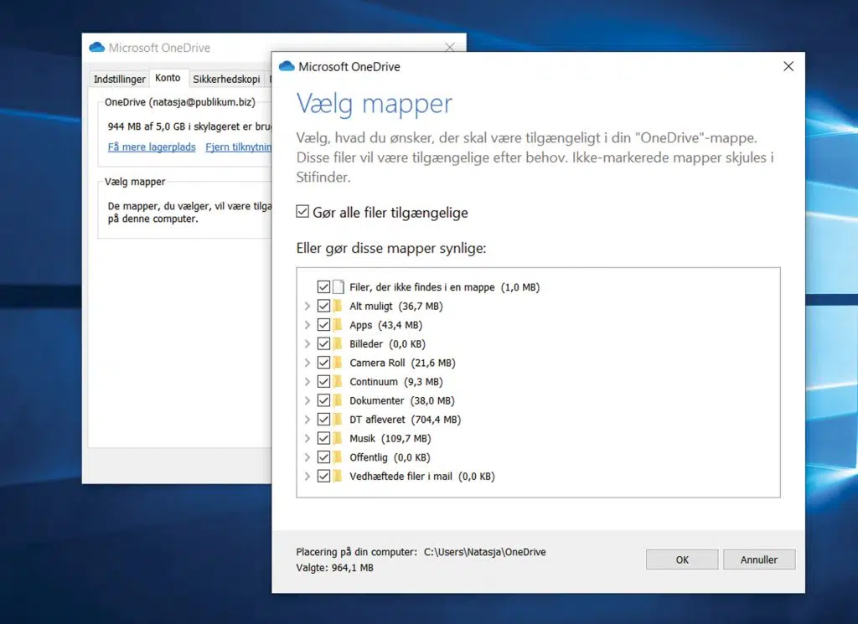
Task: Select the Apps (43,4 MB) row text
Action: (x=385, y=325)
